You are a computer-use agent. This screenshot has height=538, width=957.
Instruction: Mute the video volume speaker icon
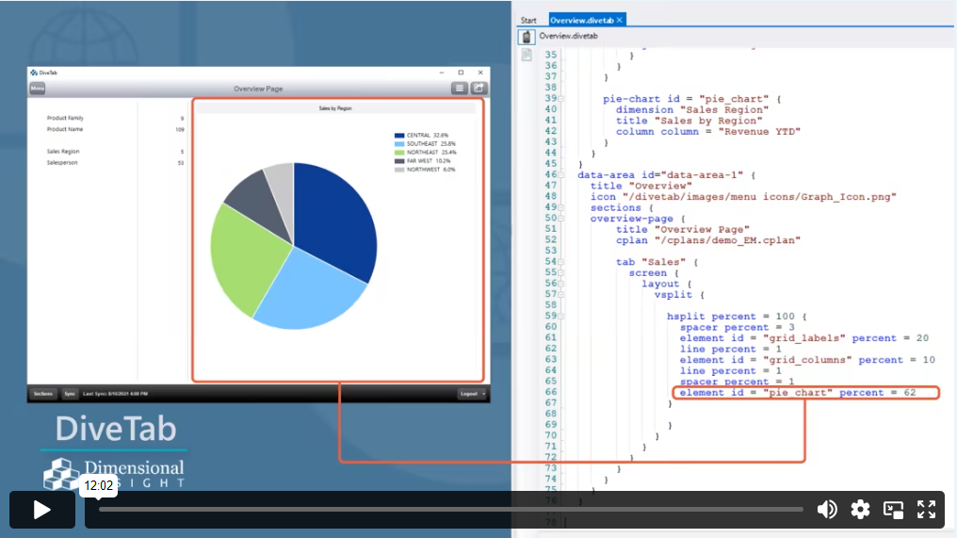click(x=827, y=510)
